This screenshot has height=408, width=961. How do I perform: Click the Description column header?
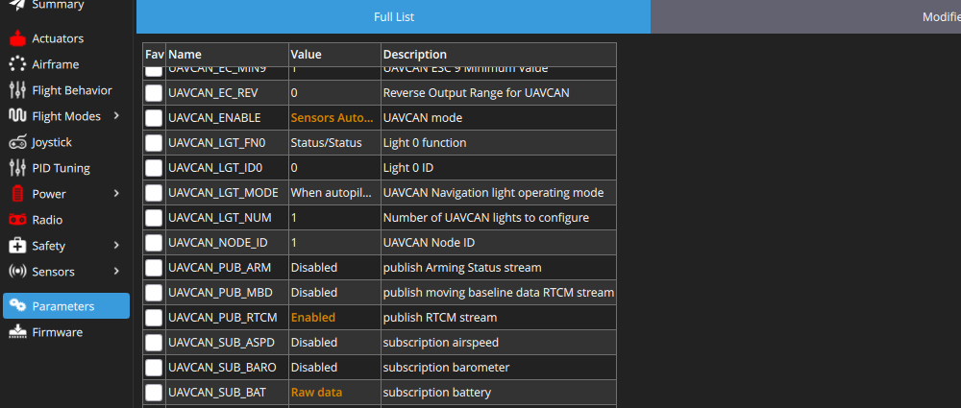[498, 55]
